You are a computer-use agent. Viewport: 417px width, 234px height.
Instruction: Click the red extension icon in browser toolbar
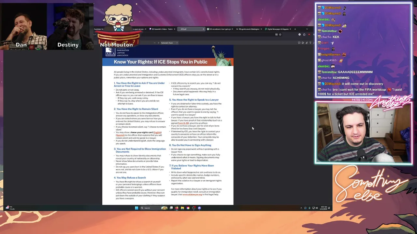coord(309,34)
